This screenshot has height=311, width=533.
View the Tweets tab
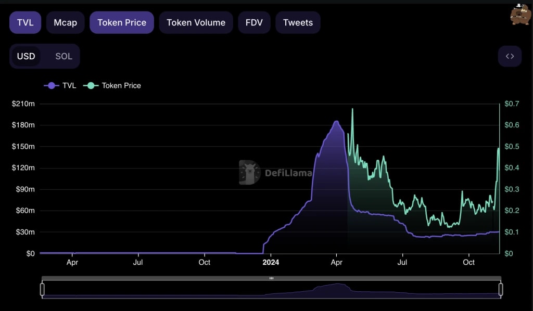(x=298, y=22)
